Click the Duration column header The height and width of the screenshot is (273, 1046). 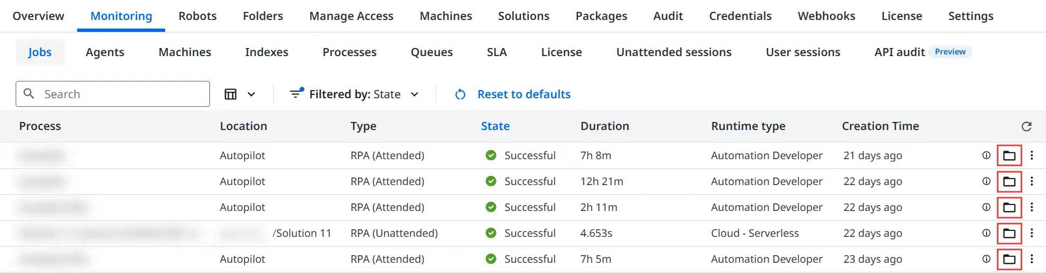click(x=605, y=126)
